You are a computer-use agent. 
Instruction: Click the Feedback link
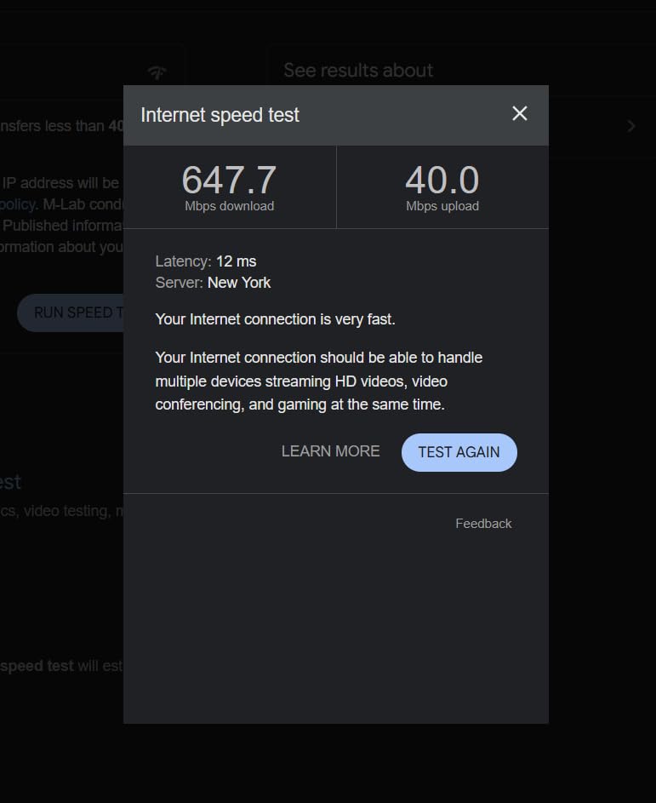point(483,524)
